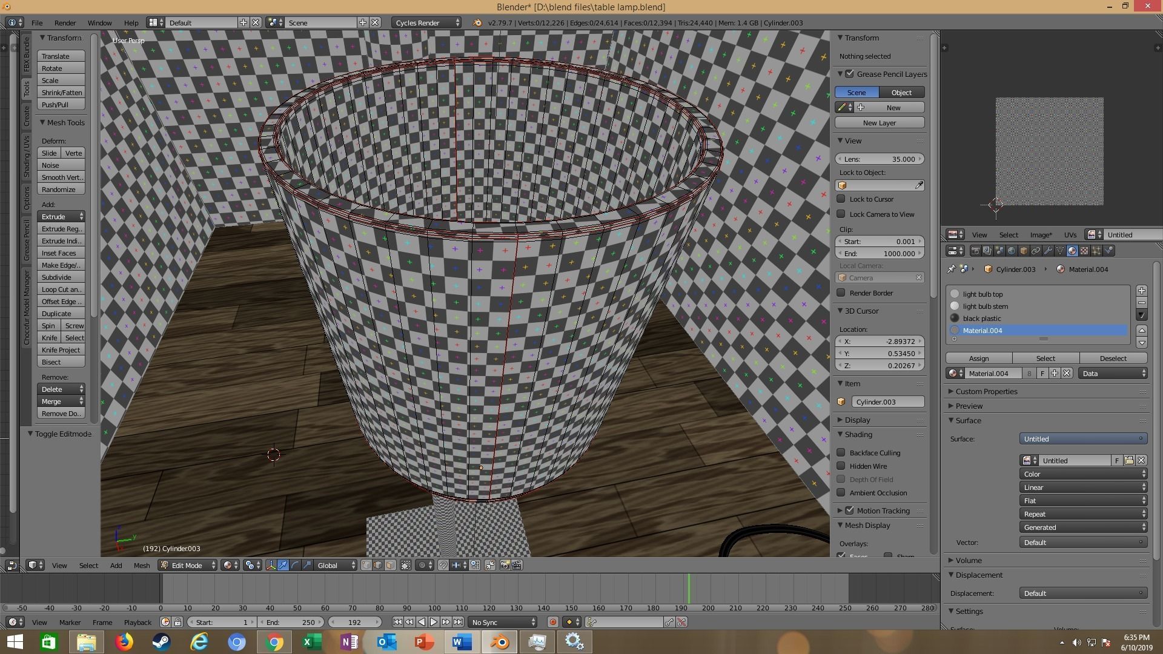Select the Scene grease pencil source toggle
Image resolution: width=1163 pixels, height=654 pixels.
point(857,92)
